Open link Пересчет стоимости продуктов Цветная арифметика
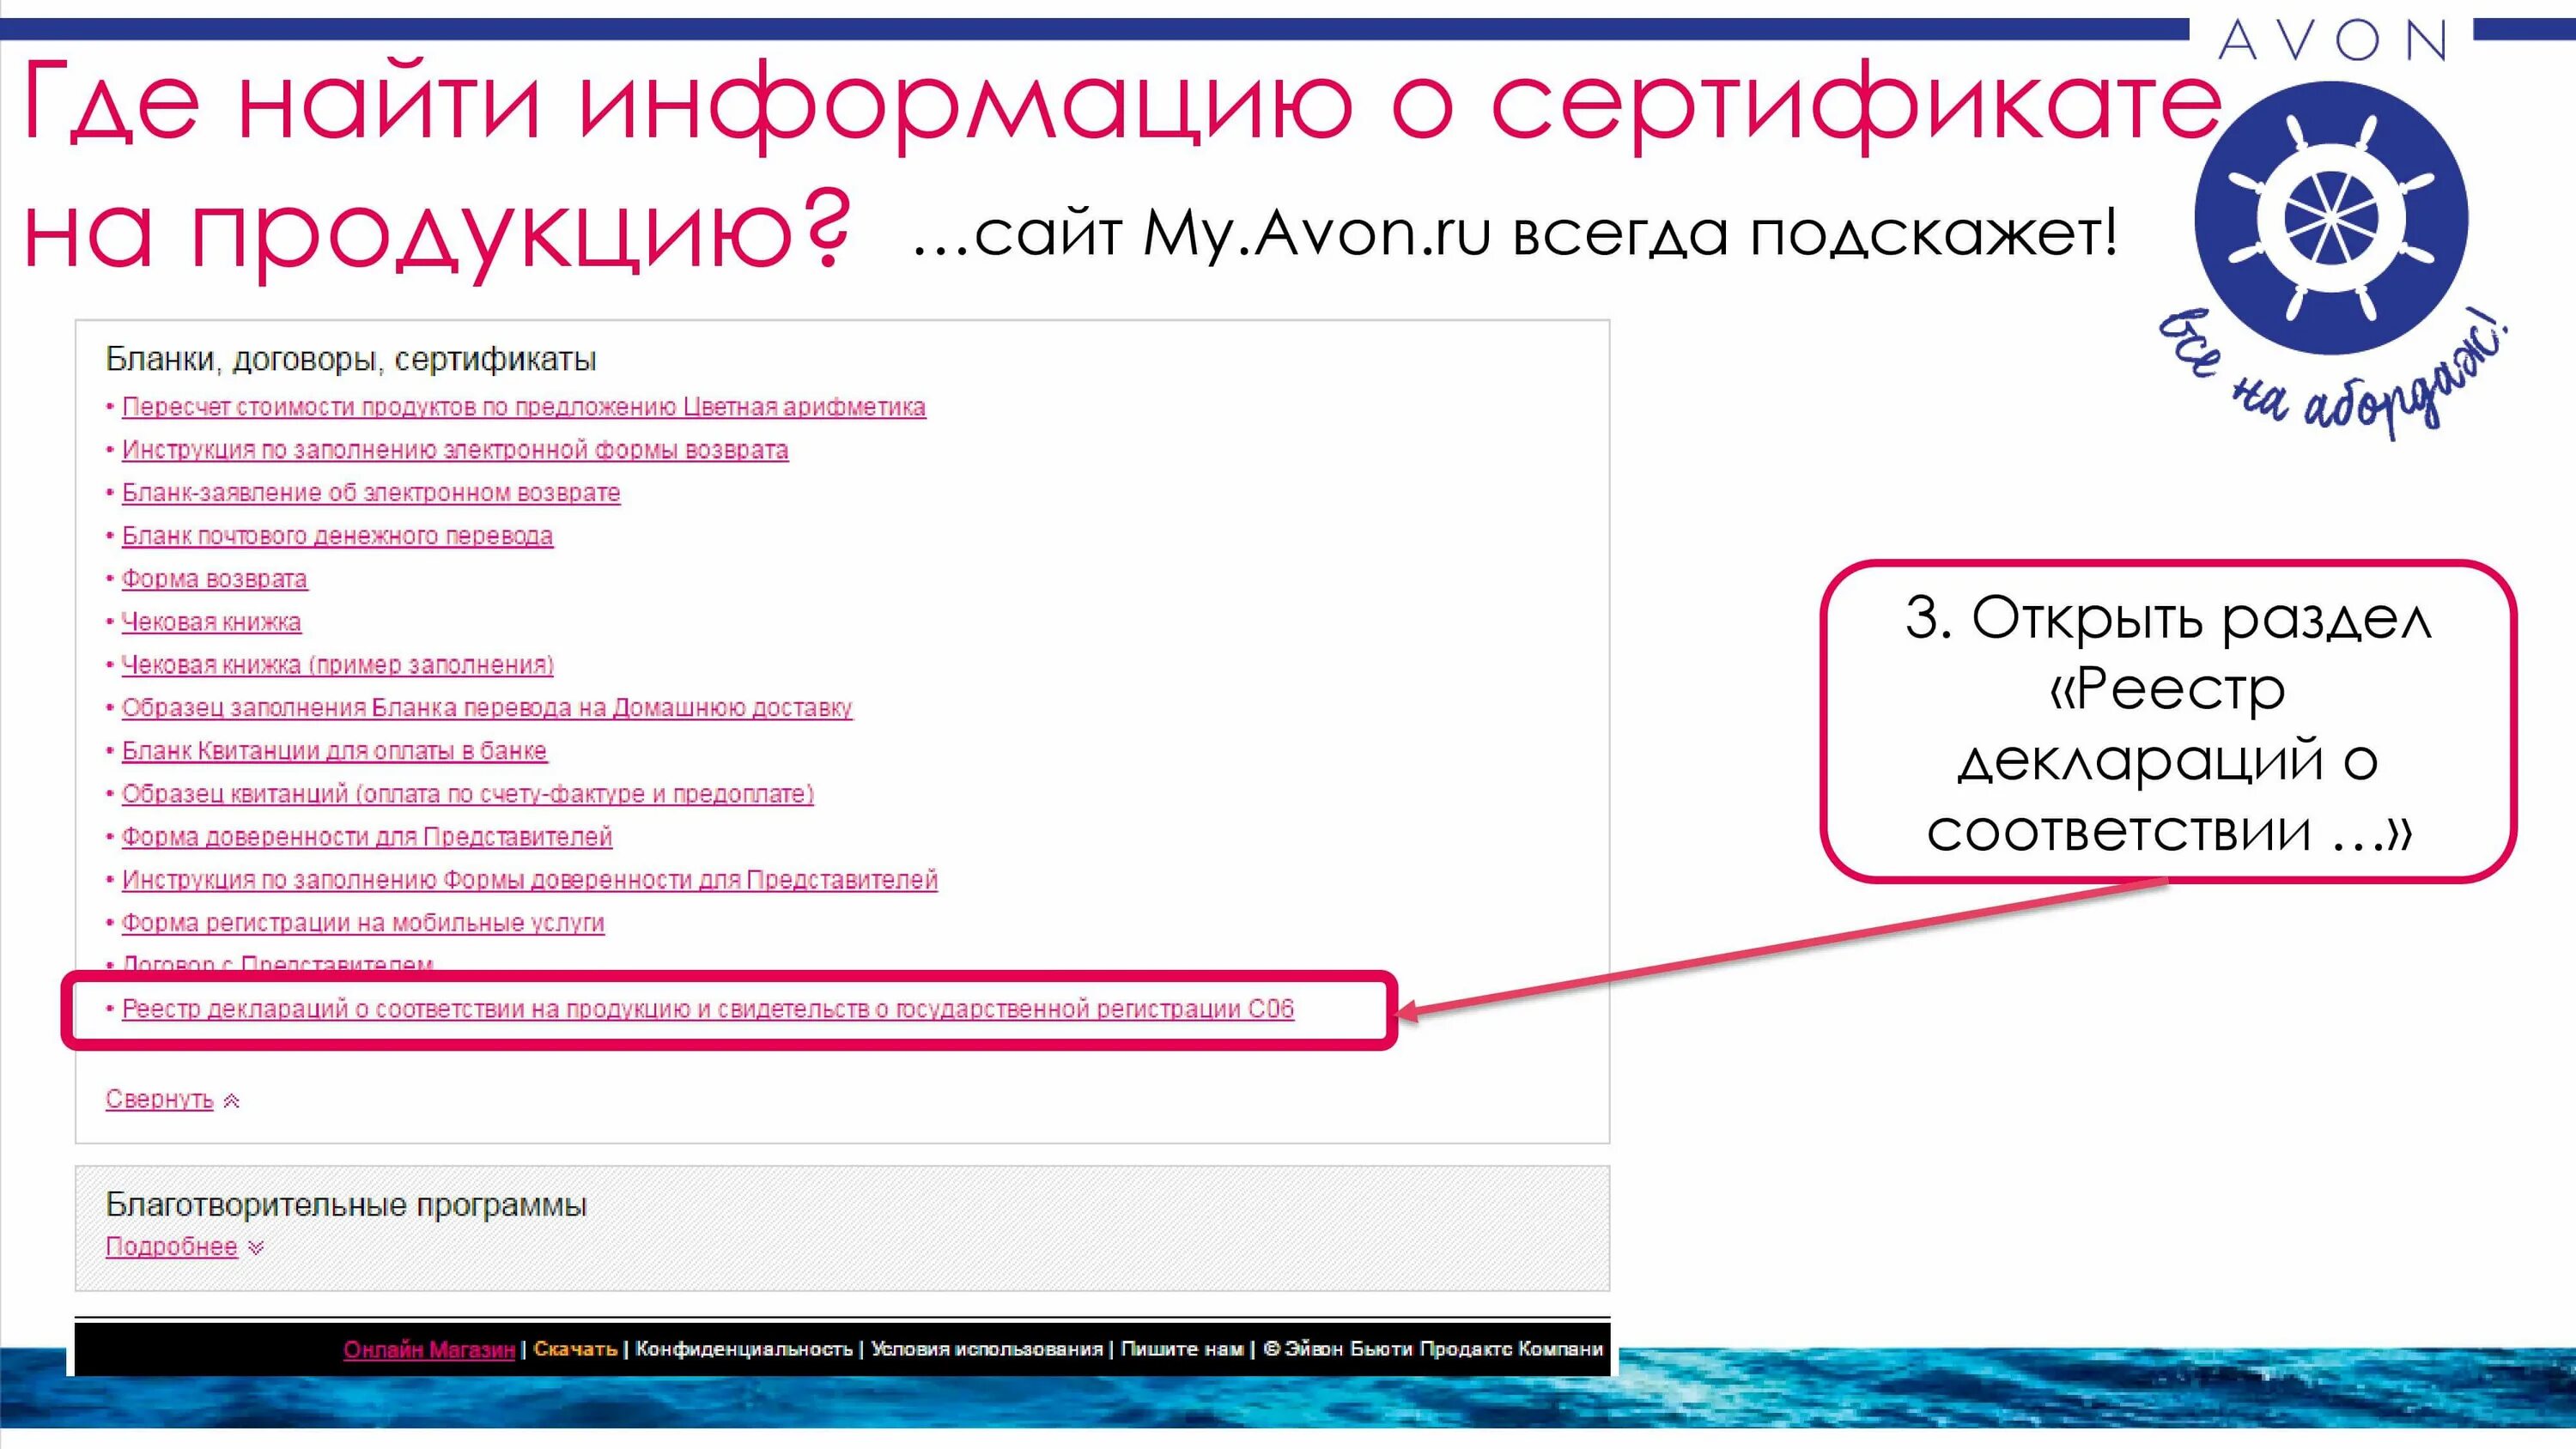Viewport: 2576px width, 1449px height. pos(523,407)
